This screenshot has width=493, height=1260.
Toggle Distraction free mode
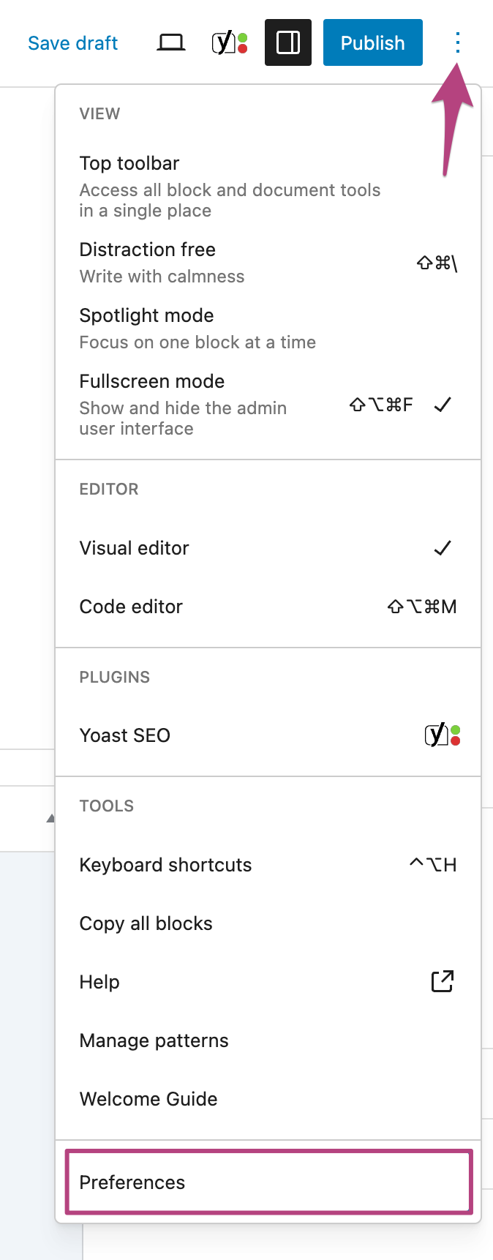[x=147, y=250]
